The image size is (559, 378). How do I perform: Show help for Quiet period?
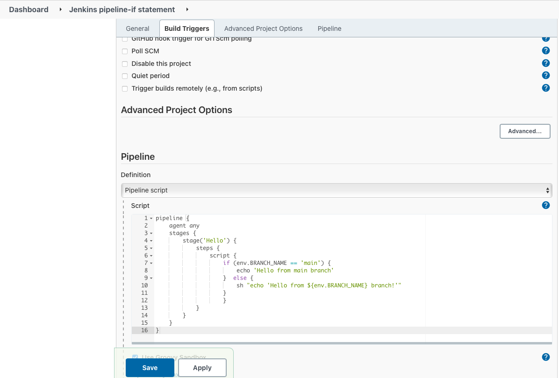(x=545, y=75)
